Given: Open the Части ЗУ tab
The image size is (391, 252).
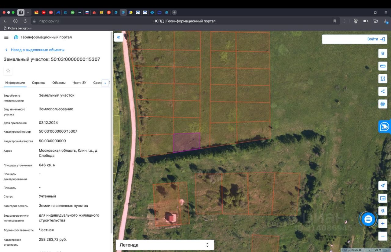Looking at the screenshot, I should [x=79, y=83].
